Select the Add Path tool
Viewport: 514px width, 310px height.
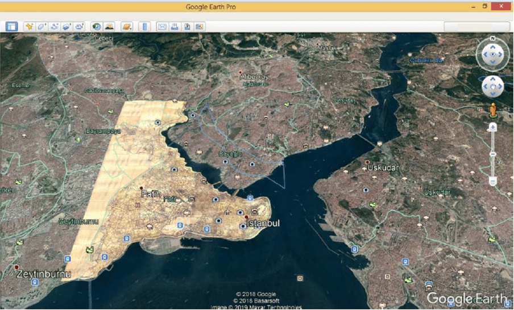point(55,26)
